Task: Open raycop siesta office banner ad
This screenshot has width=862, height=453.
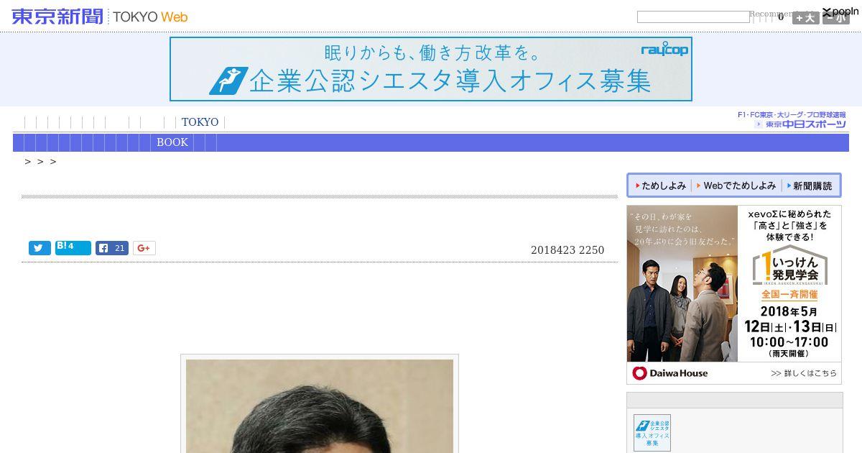Action: pos(431,69)
